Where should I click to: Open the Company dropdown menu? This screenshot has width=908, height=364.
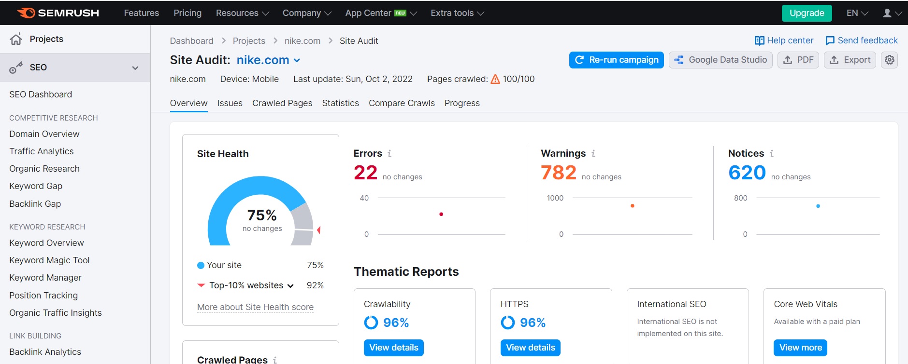pos(307,13)
